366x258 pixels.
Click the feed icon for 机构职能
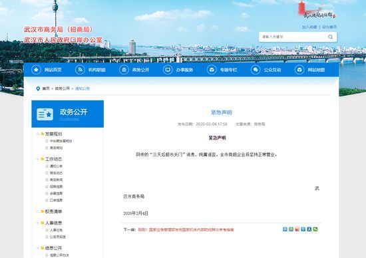tap(80, 70)
